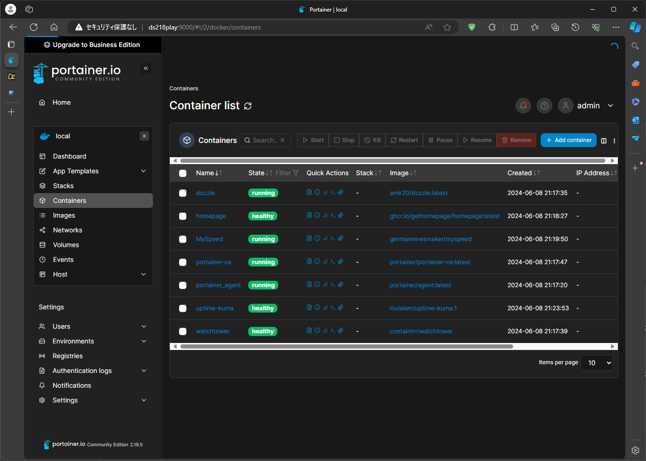Open the notifications bell

click(x=523, y=106)
